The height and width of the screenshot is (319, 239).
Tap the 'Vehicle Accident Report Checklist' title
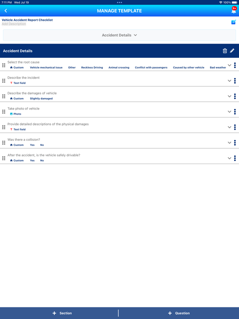[27, 20]
